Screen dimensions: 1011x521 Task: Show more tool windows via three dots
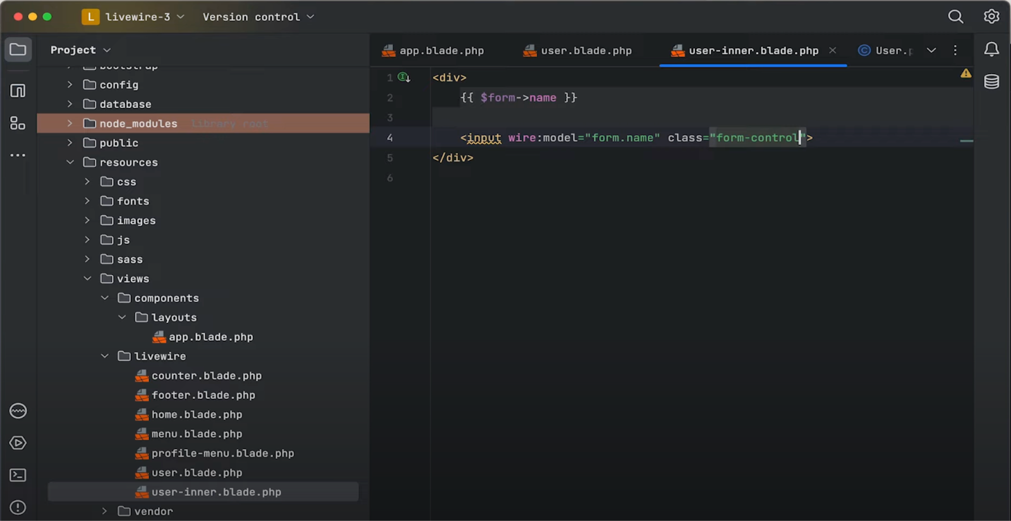pyautogui.click(x=18, y=155)
